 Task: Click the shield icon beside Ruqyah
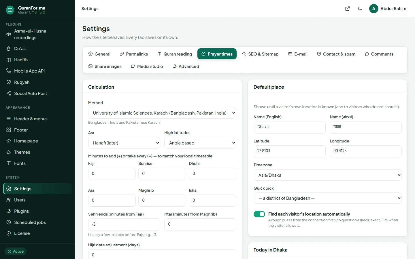tap(9, 82)
